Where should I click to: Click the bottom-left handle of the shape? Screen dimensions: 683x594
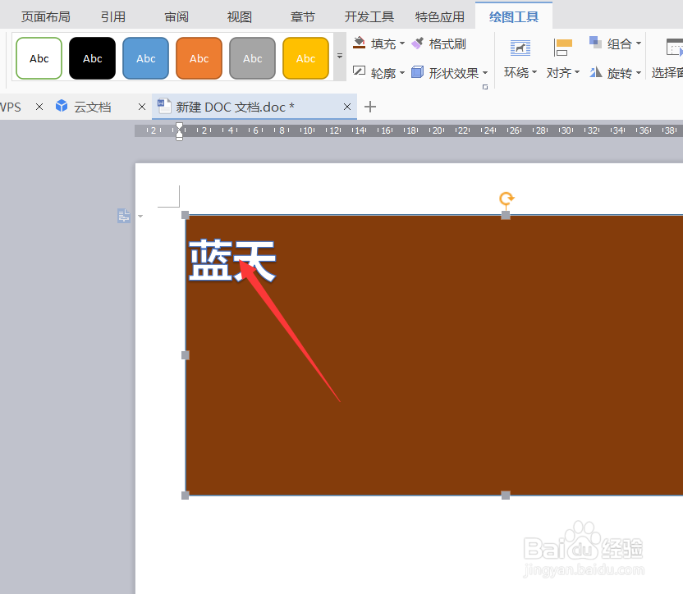pos(186,496)
